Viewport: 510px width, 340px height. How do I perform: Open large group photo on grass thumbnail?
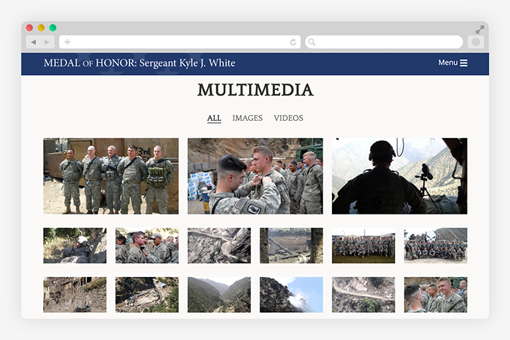(x=364, y=245)
